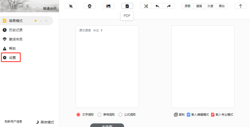Select the 文字提取 radio button

point(78,115)
